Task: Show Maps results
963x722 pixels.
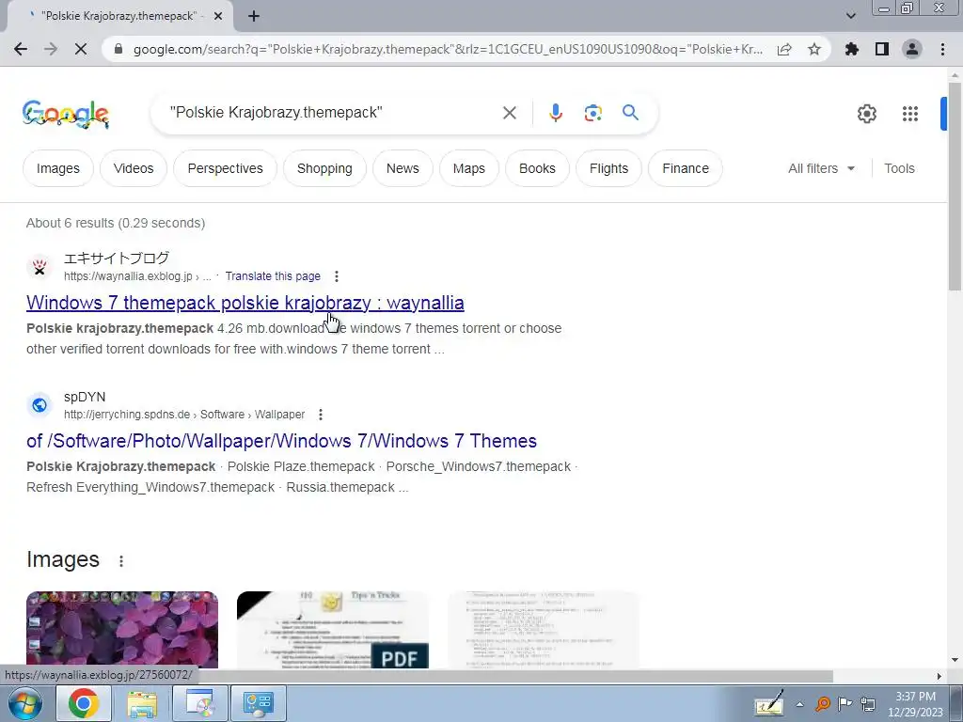Action: (468, 168)
